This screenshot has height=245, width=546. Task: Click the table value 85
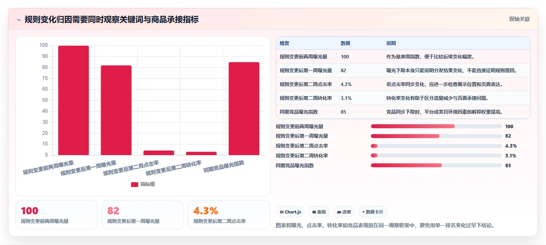[x=343, y=112]
